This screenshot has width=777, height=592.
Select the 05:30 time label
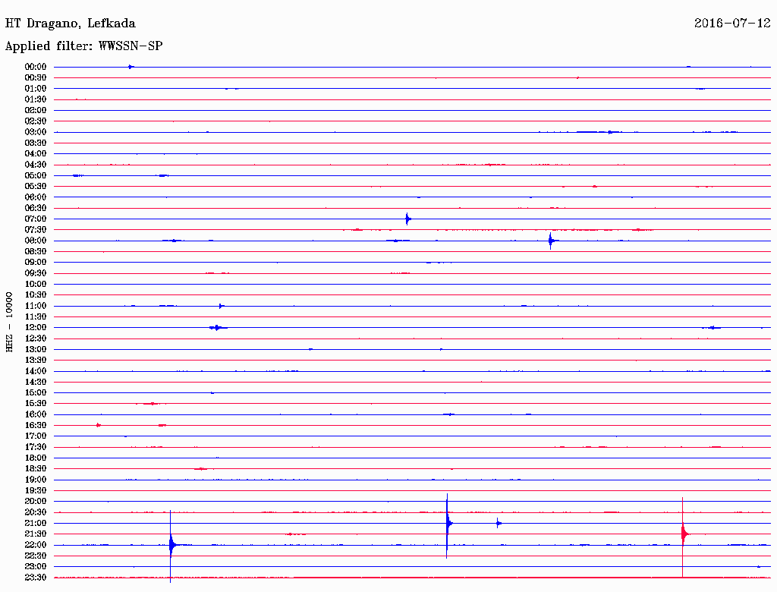(x=36, y=186)
